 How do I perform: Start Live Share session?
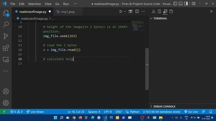tap(35, 112)
